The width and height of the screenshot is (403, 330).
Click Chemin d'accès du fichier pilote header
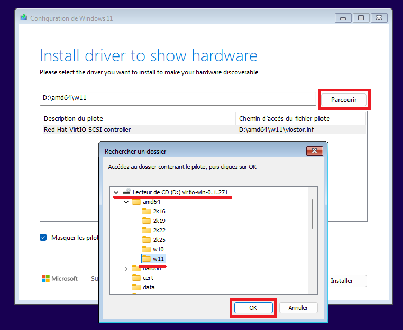(301, 119)
